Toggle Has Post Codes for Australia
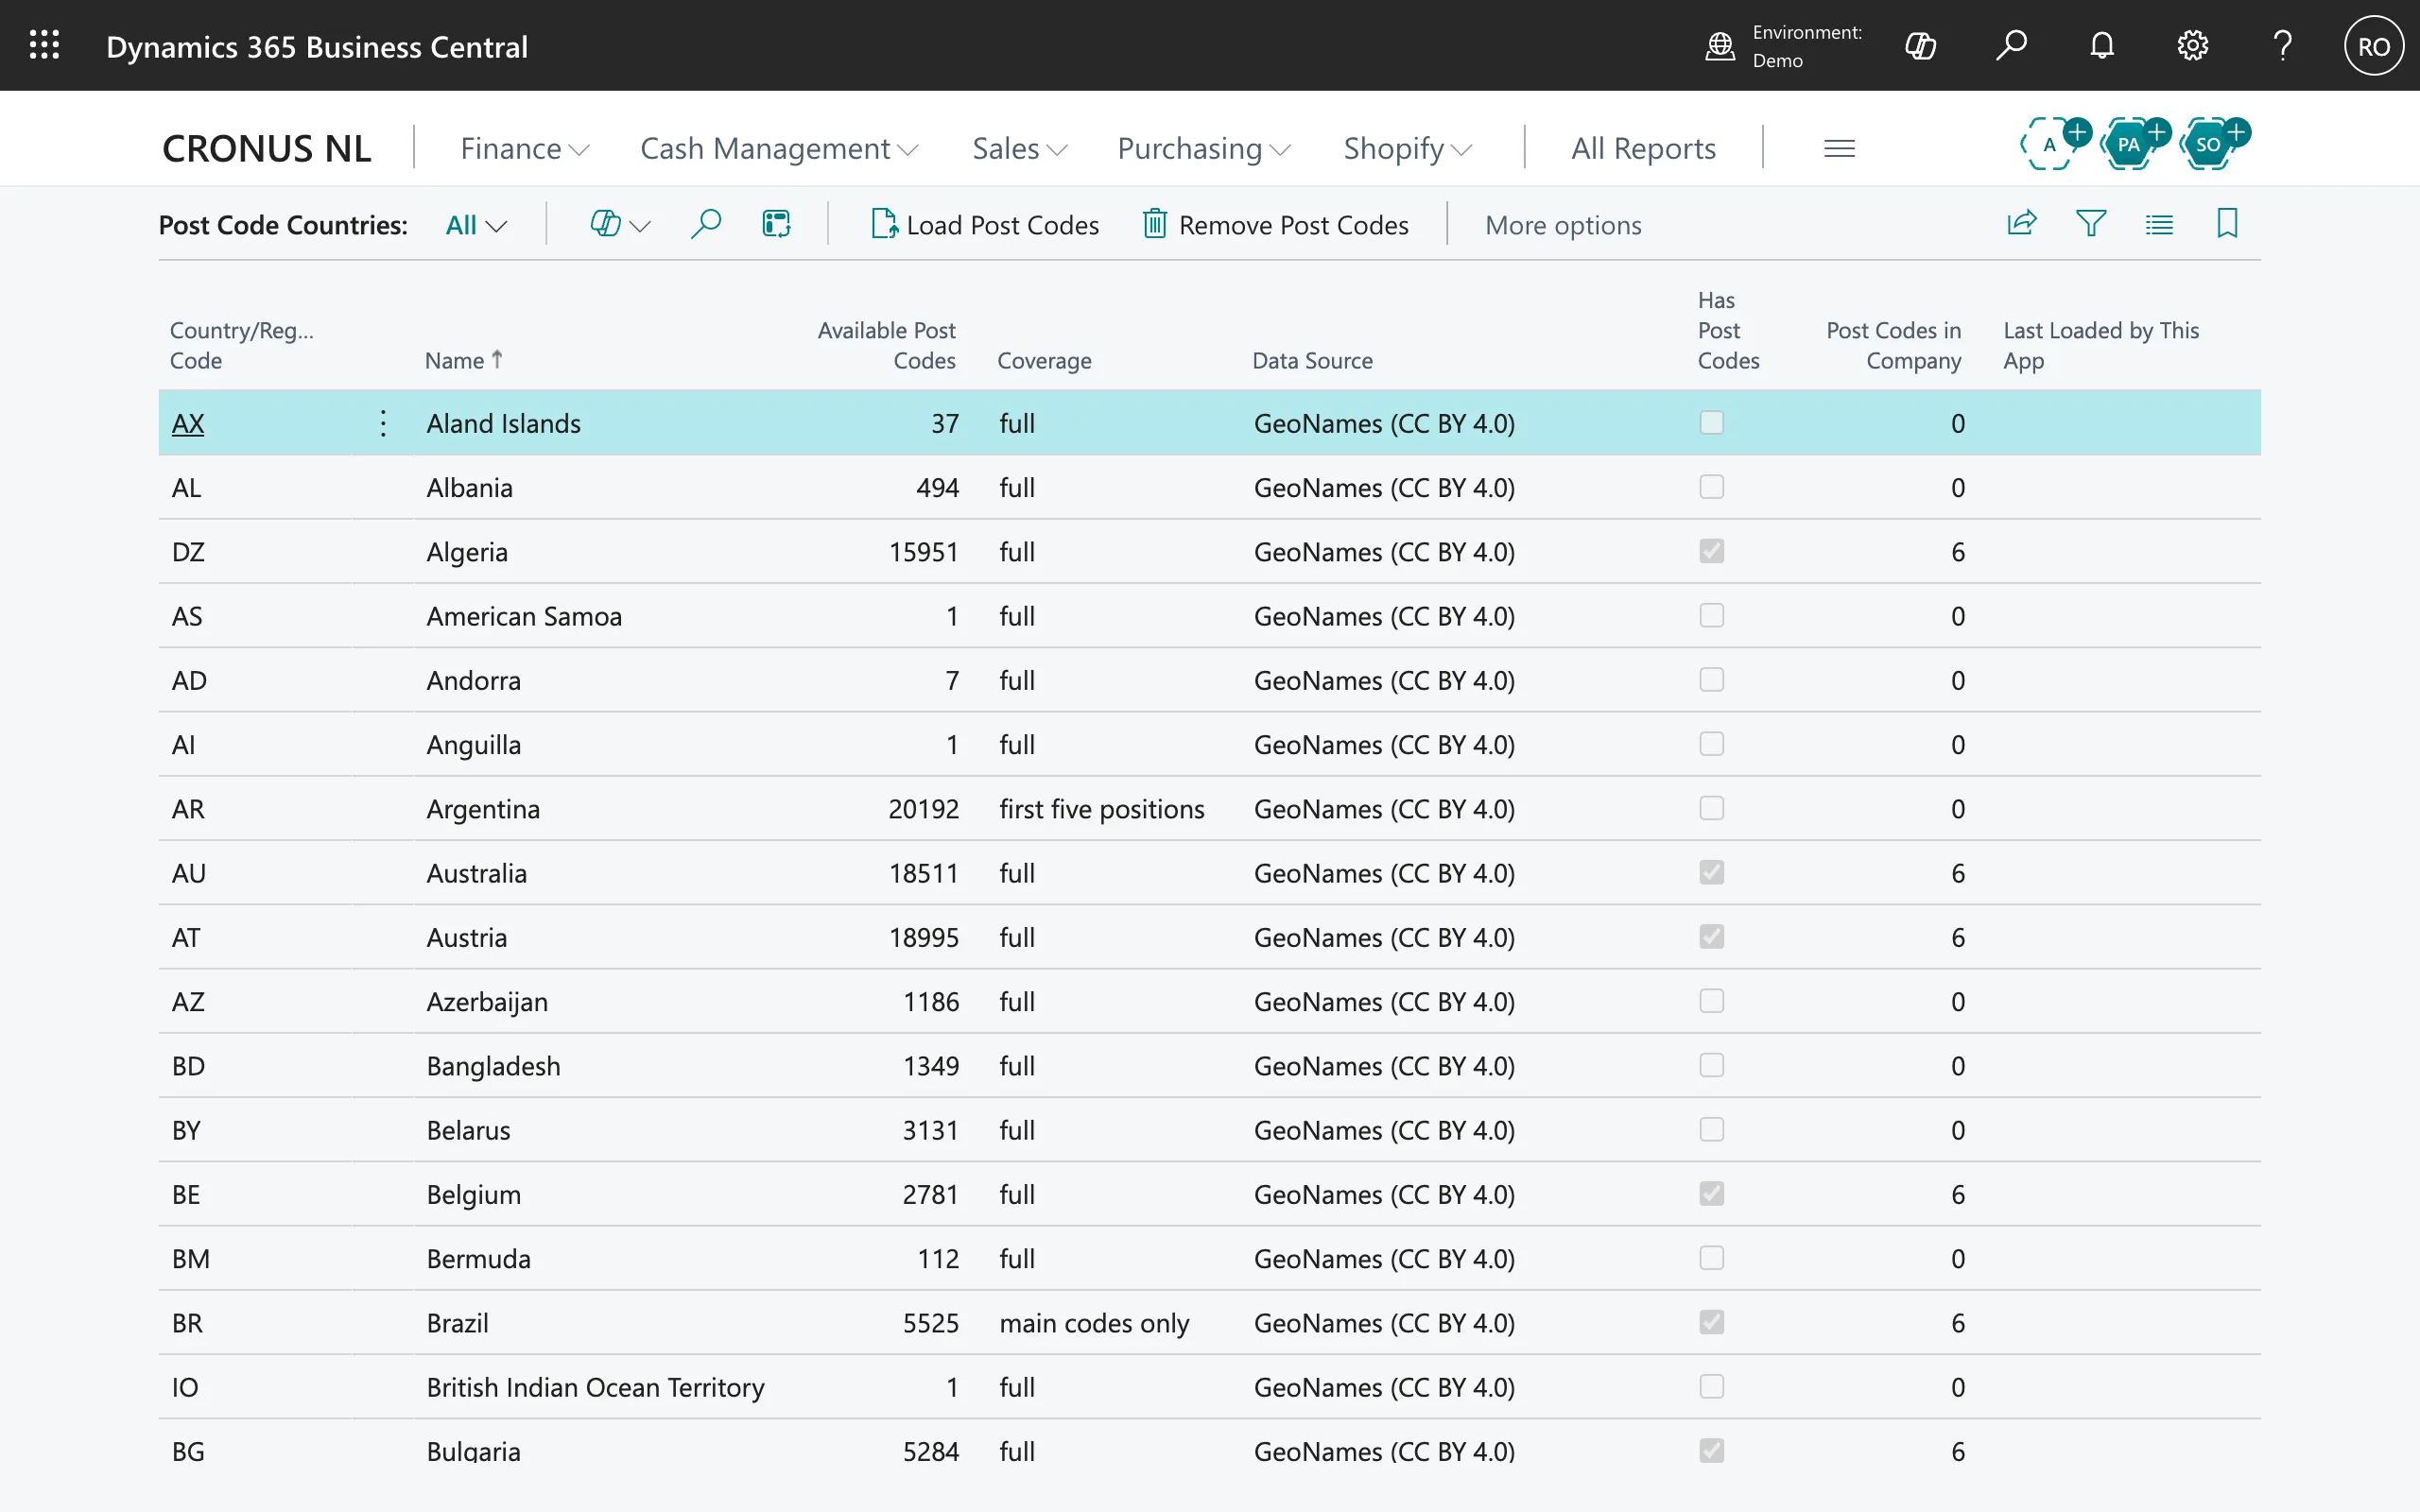Screen dimensions: 2420x1512 (x=1711, y=872)
